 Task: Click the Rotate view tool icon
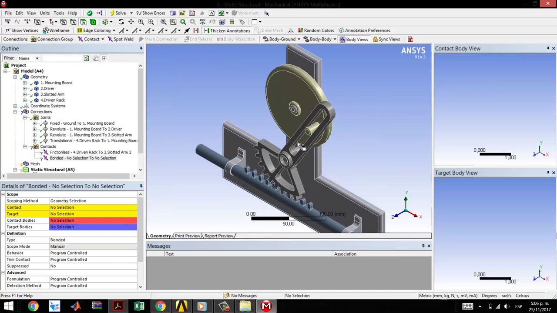[x=121, y=22]
